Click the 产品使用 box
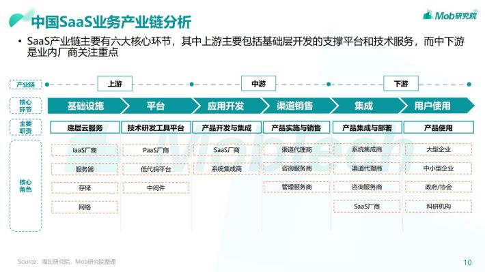485x272 pixels. coord(439,127)
